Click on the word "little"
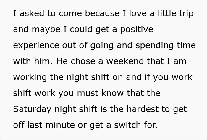This screenshot has height=140, width=207. [167, 14]
